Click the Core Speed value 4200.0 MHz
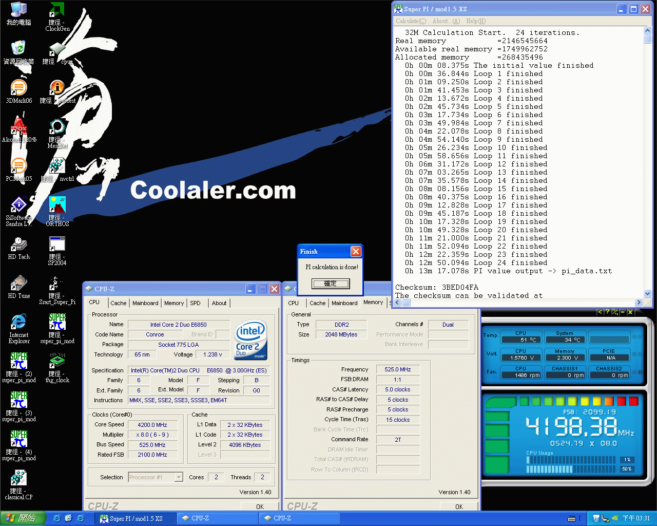This screenshot has width=657, height=526. (x=152, y=425)
